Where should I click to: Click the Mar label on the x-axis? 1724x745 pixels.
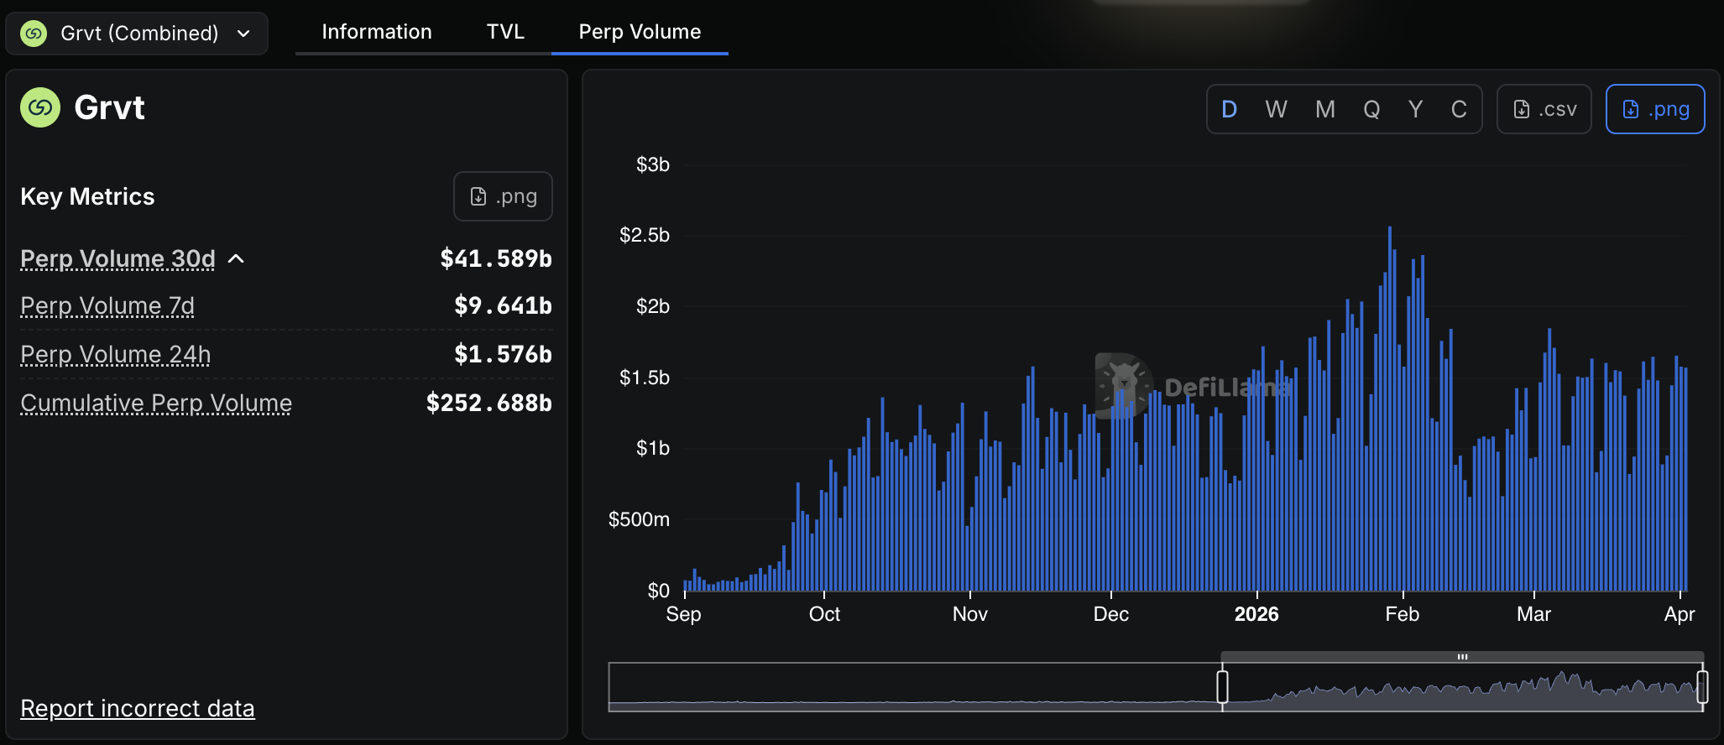[x=1534, y=614]
